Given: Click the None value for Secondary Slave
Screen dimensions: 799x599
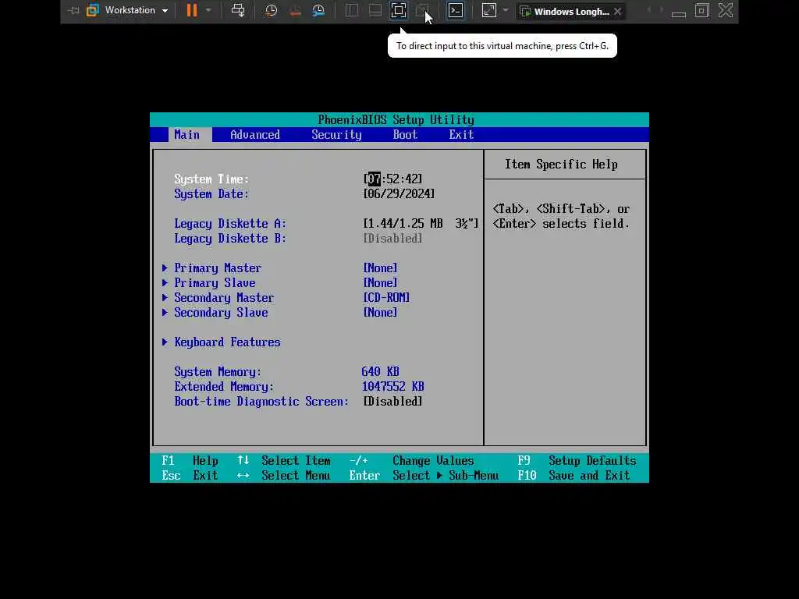Looking at the screenshot, I should point(380,312).
